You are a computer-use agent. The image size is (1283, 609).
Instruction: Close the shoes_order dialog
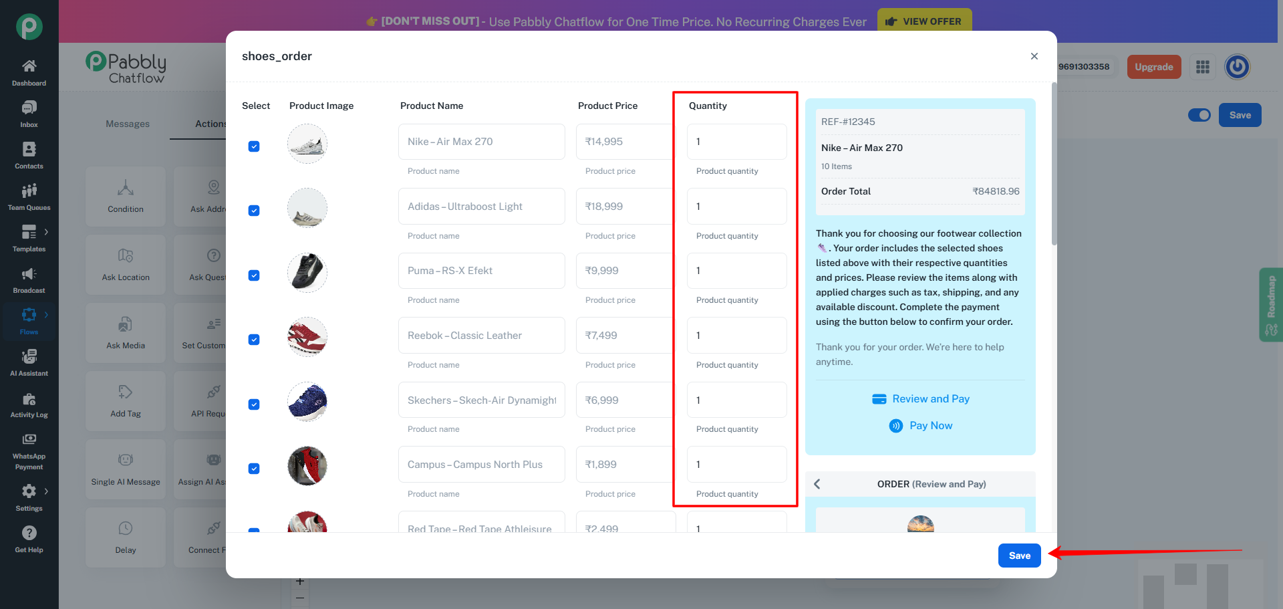click(x=1034, y=56)
